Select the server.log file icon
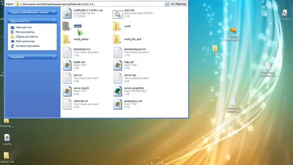The height and width of the screenshot is (165, 293). click(x=118, y=78)
